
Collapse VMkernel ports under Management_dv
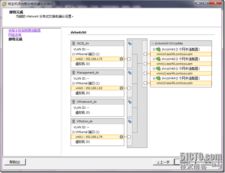73,83
